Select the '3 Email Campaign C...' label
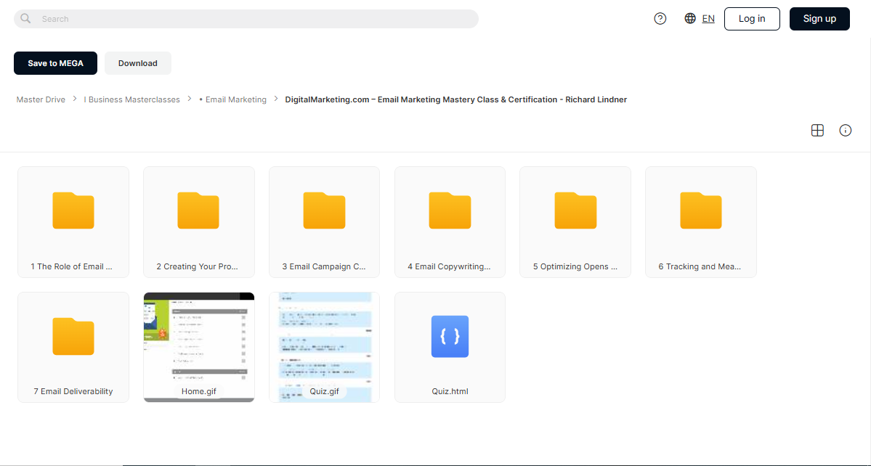Screen dimensions: 871x466 click(x=324, y=266)
